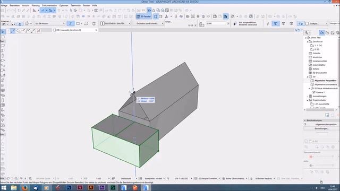The image size is (340, 191).
Task: Open the Ansicht menu
Action: click(x=25, y=5)
